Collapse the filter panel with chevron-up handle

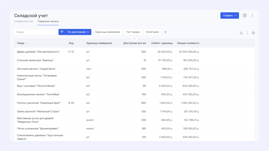[135, 39]
